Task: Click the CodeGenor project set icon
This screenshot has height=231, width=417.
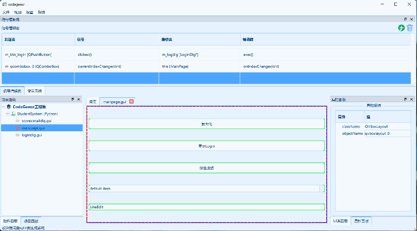Action: click(x=9, y=107)
